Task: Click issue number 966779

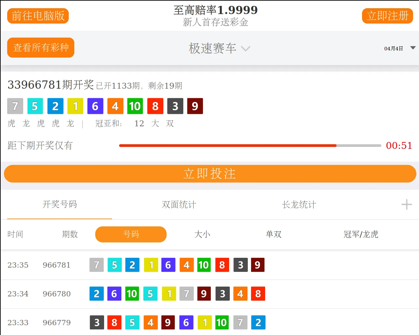Action: pyautogui.click(x=57, y=323)
